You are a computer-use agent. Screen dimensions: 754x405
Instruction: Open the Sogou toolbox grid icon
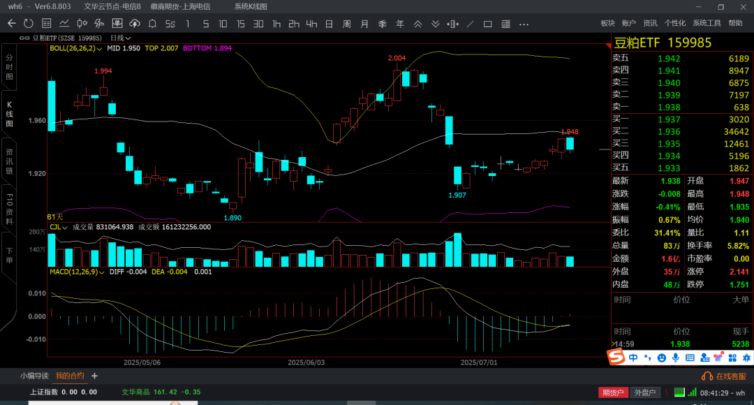click(732, 358)
